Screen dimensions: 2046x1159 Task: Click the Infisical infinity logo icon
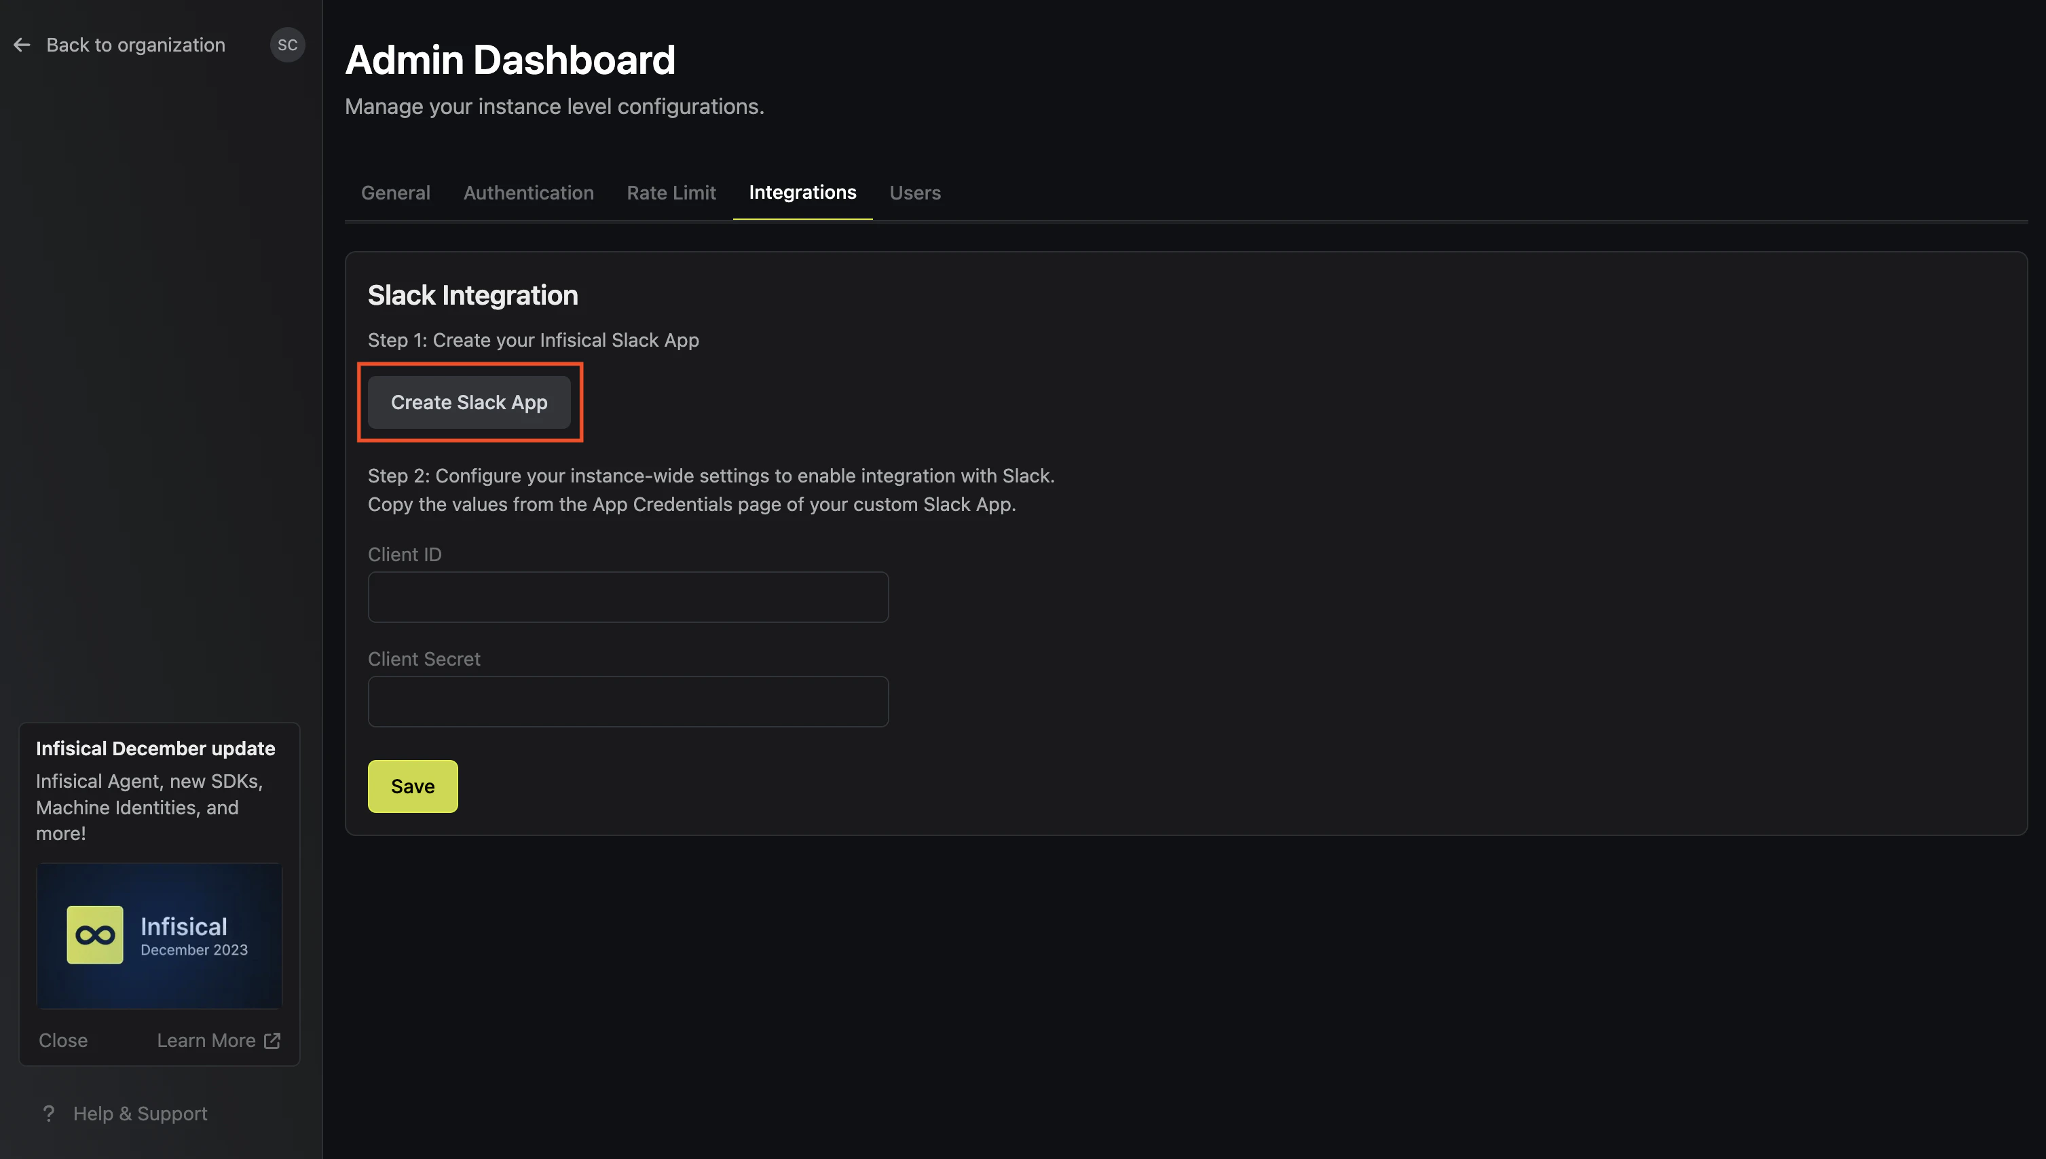pyautogui.click(x=95, y=935)
